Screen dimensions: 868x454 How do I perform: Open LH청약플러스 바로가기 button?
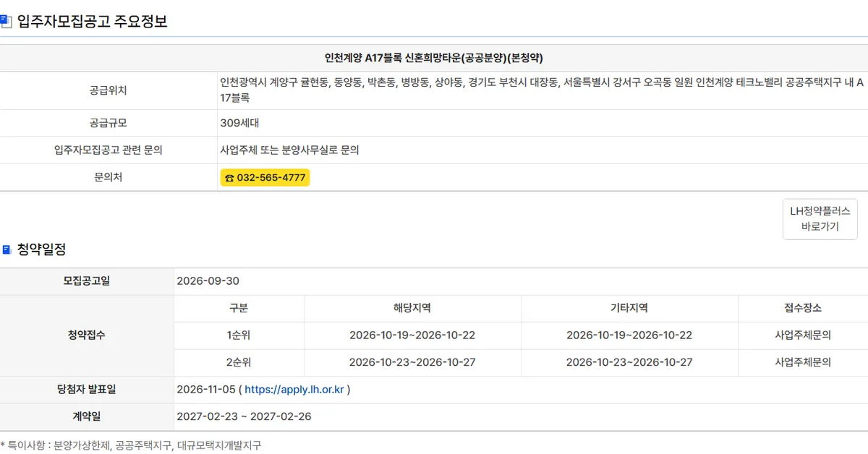click(x=820, y=219)
